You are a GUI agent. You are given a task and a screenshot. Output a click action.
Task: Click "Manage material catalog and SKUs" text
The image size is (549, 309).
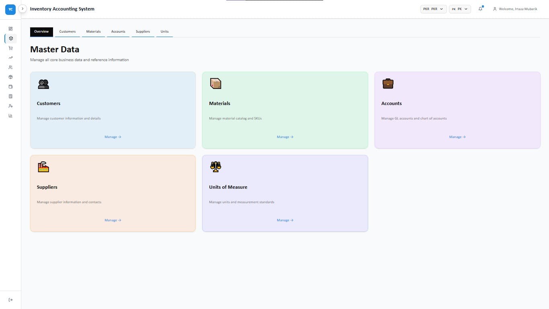pos(236,118)
